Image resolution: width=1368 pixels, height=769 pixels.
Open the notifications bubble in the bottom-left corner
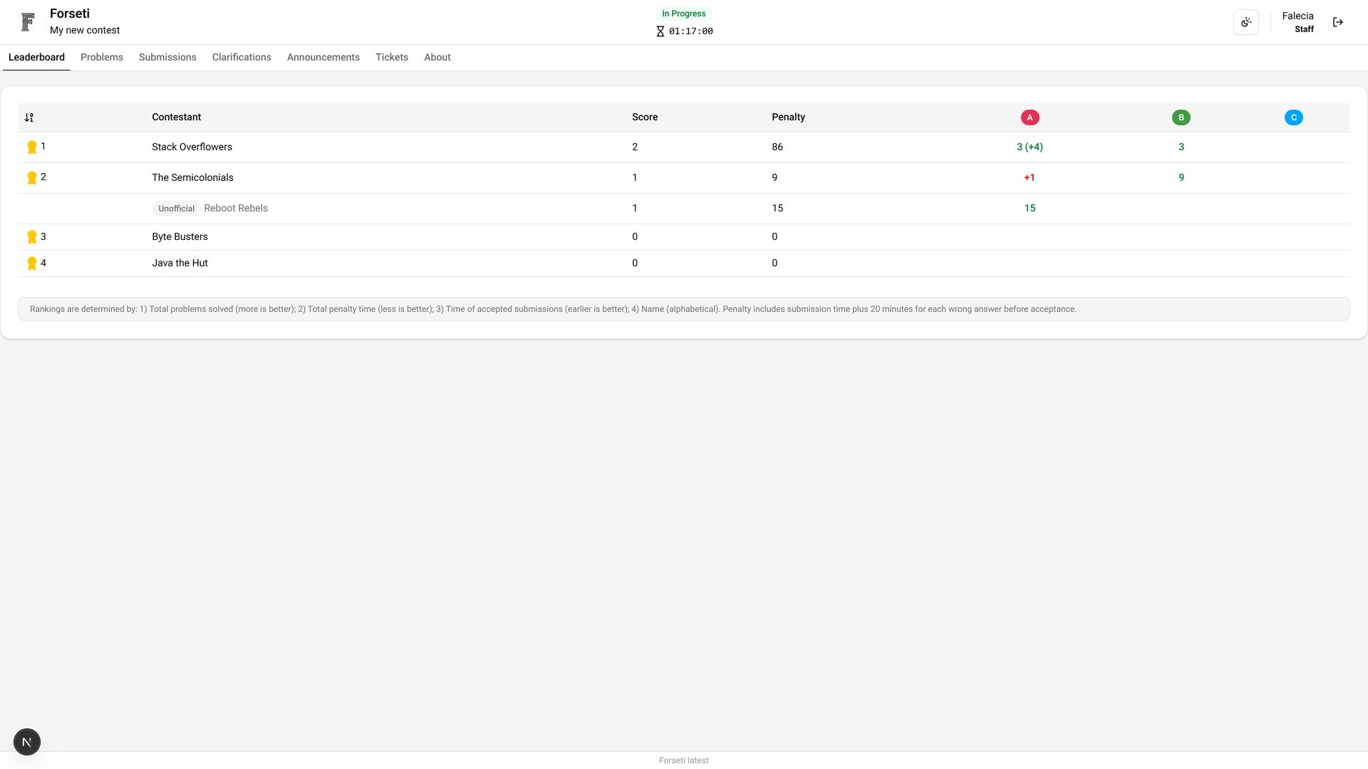(x=26, y=741)
